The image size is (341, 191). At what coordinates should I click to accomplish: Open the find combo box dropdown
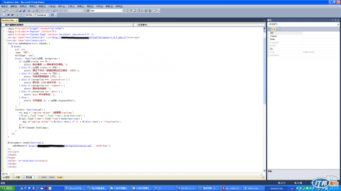click(121, 11)
